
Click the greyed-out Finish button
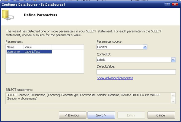point(131,115)
